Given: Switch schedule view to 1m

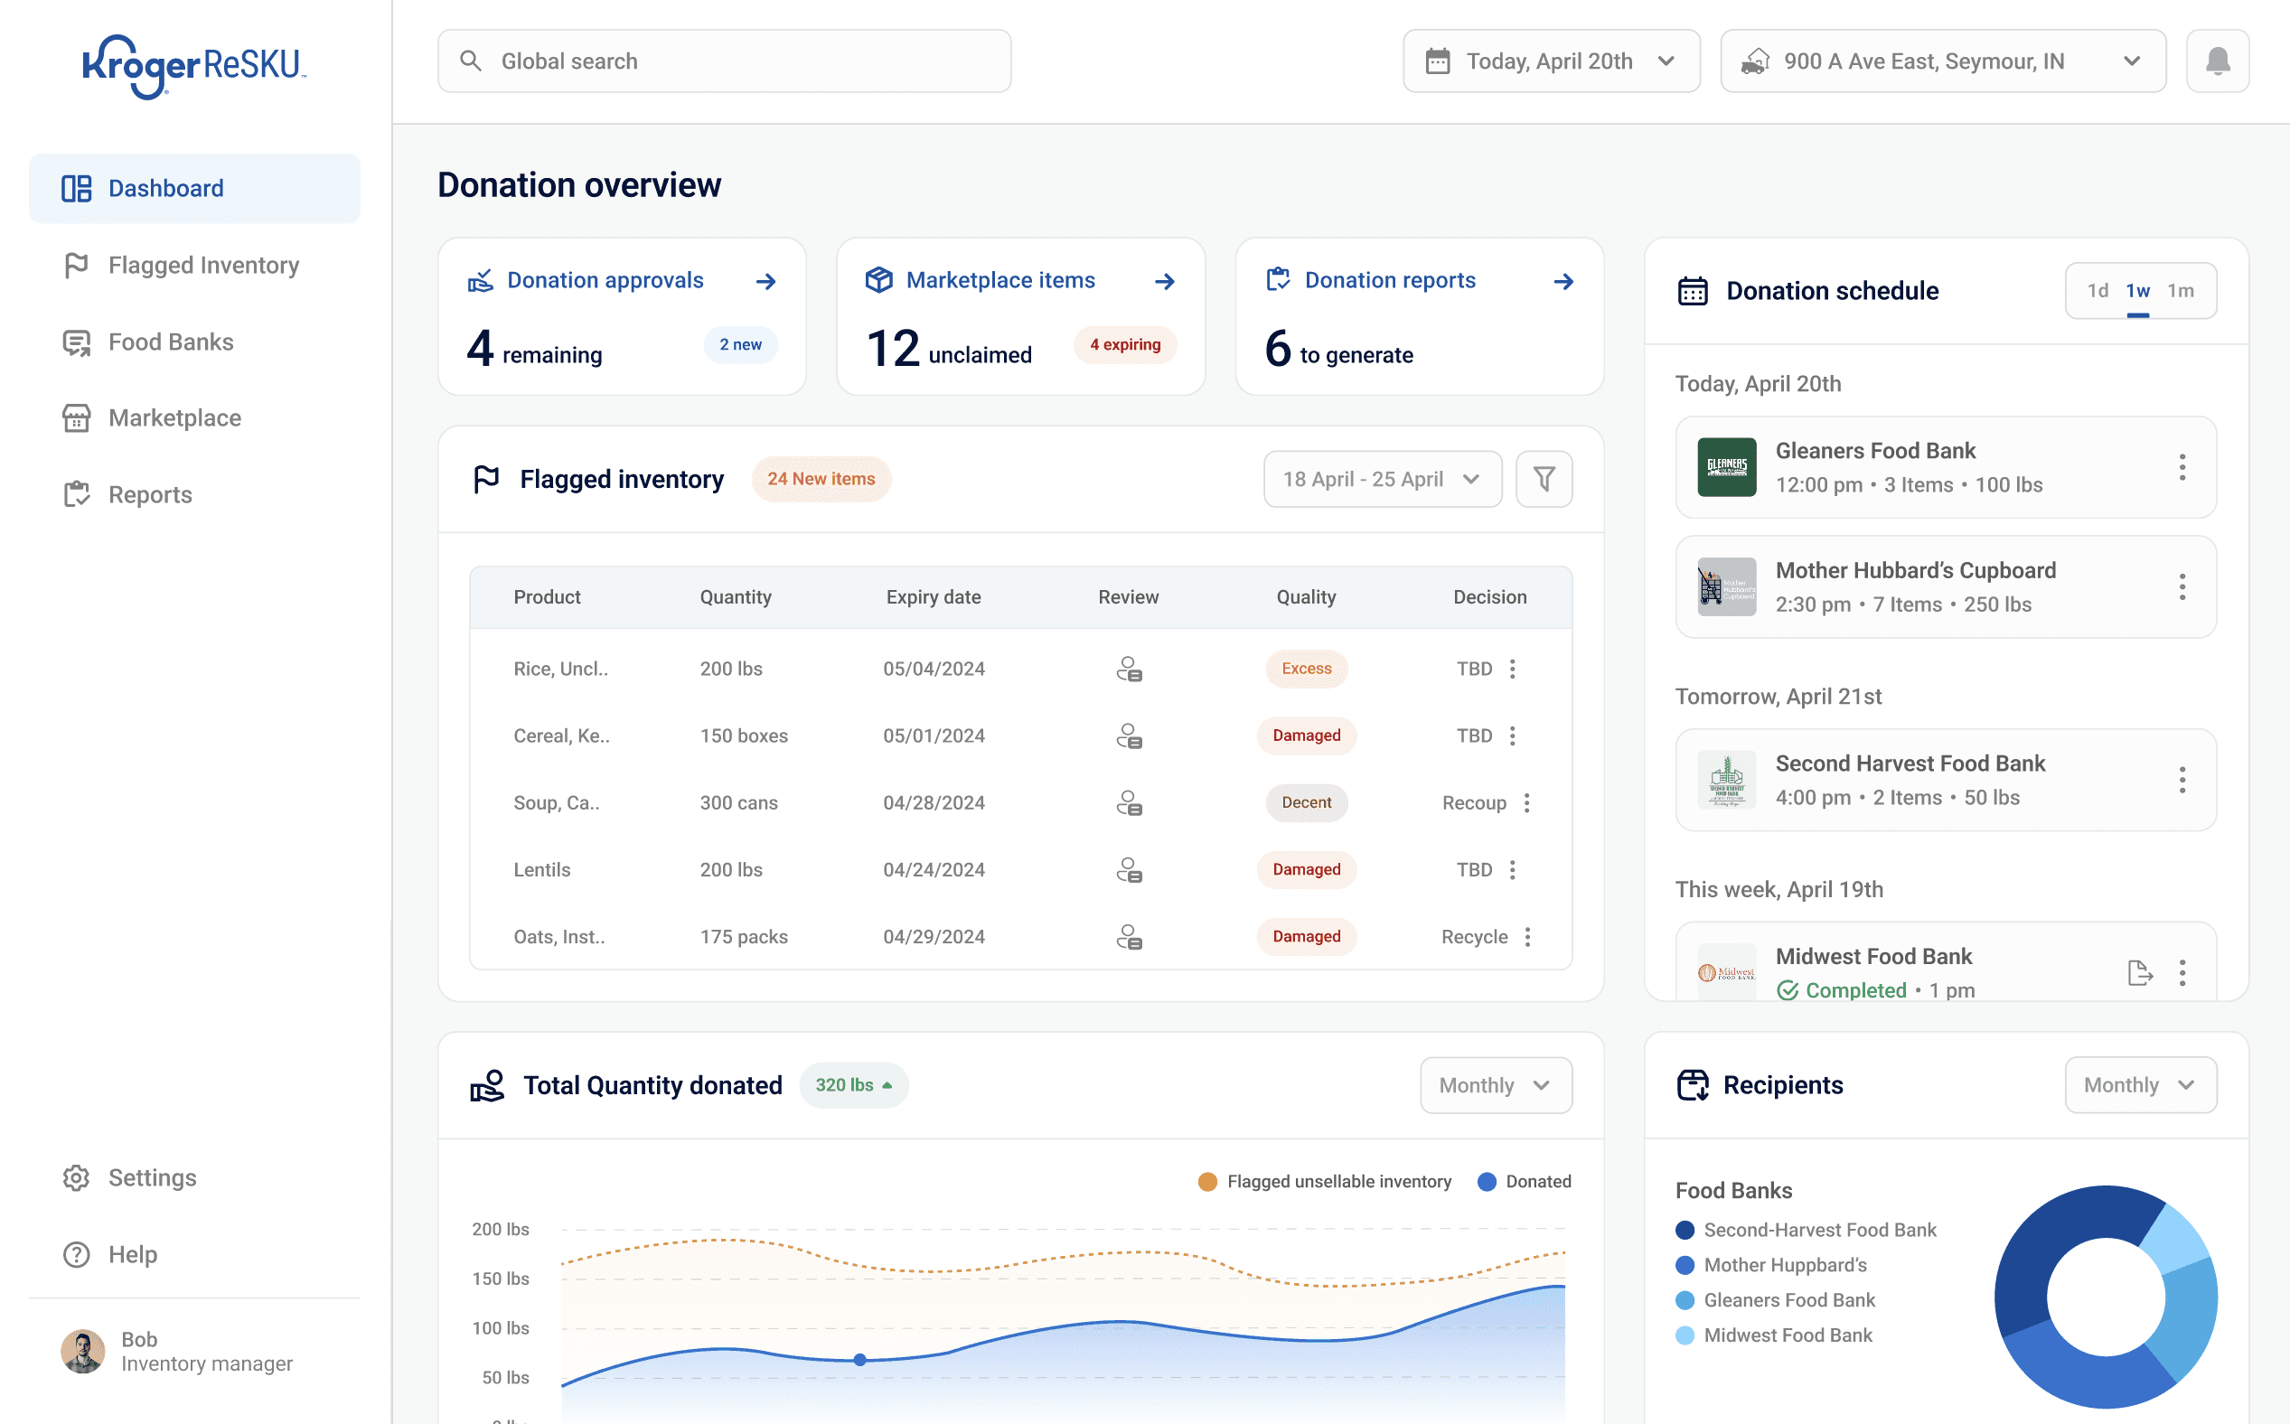Looking at the screenshot, I should (2180, 291).
